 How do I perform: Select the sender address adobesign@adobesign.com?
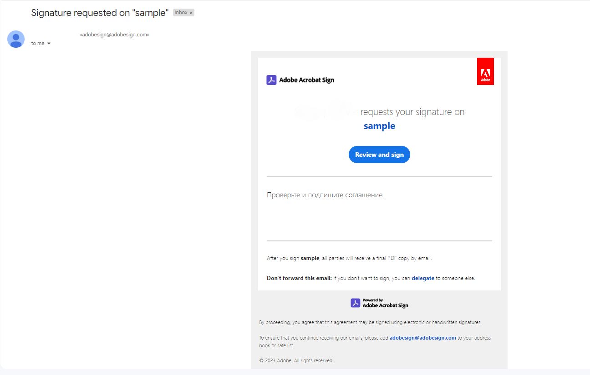(114, 35)
